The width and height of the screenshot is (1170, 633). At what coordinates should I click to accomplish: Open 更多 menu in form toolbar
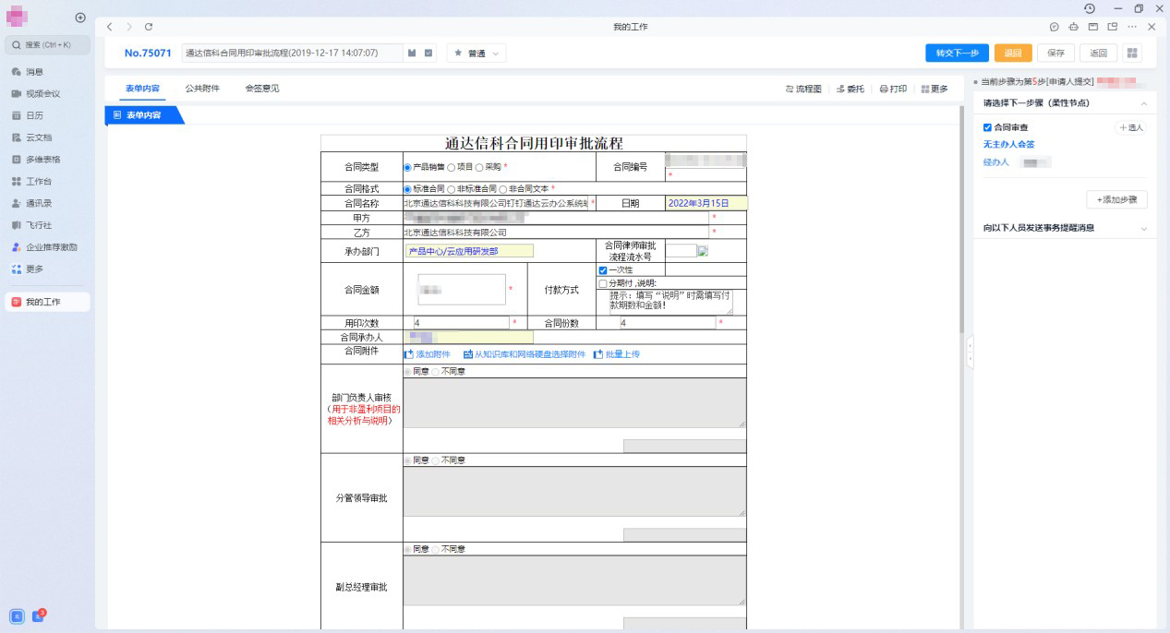(935, 89)
